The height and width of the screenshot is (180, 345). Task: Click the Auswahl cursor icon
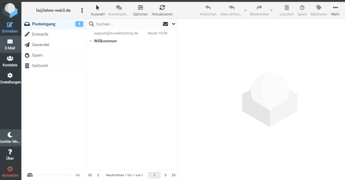pos(97,7)
